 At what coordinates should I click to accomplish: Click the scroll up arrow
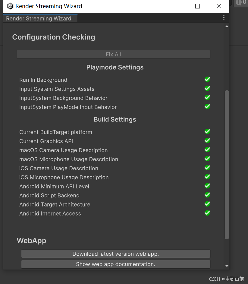click(227, 26)
